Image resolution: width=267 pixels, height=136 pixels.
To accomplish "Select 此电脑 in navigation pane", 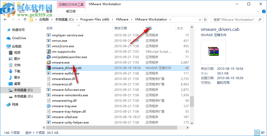I will pos(16,46).
